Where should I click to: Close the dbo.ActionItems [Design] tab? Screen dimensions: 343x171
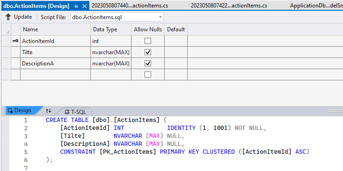84,6
